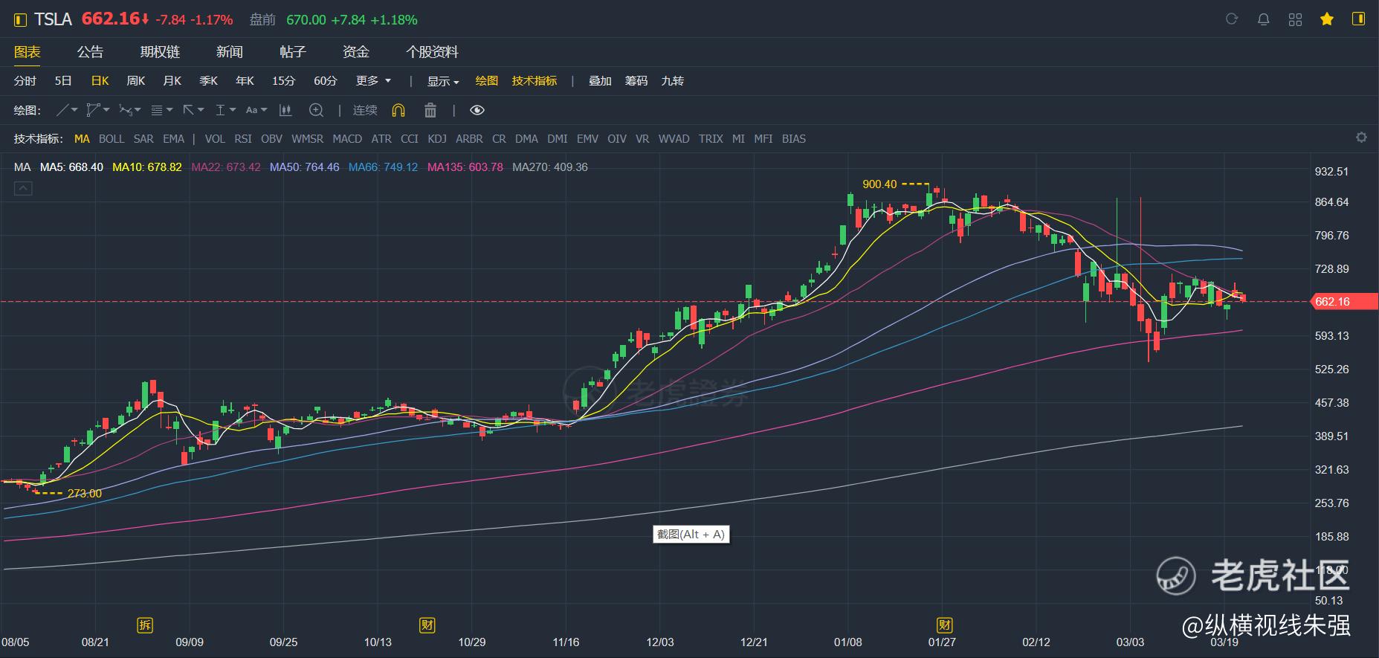This screenshot has width=1379, height=658.
Task: Select the SAR indicator
Action: [143, 139]
